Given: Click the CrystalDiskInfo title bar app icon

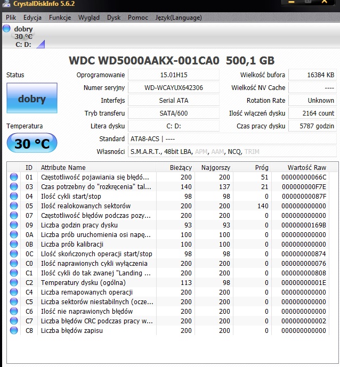Looking at the screenshot, I should pos(6,3).
